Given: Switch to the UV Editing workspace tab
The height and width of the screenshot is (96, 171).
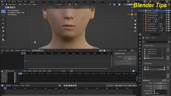Looking at the screenshot, I should coord(55,2).
